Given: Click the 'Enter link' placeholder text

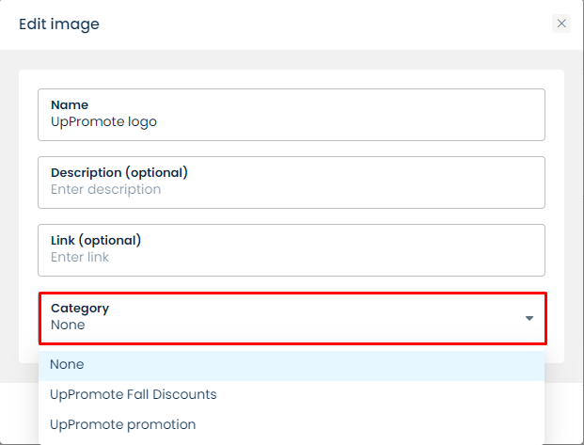Looking at the screenshot, I should coord(80,257).
